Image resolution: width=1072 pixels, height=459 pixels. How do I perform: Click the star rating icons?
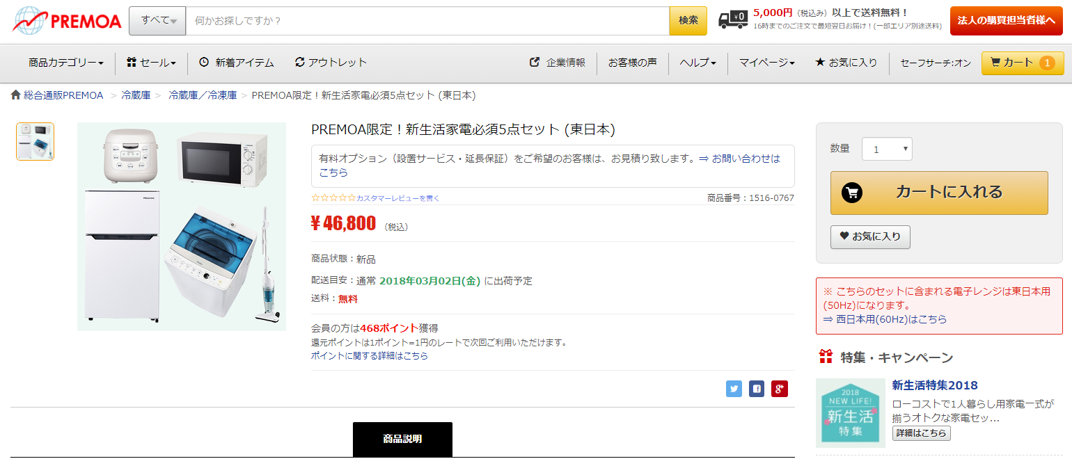click(x=333, y=198)
